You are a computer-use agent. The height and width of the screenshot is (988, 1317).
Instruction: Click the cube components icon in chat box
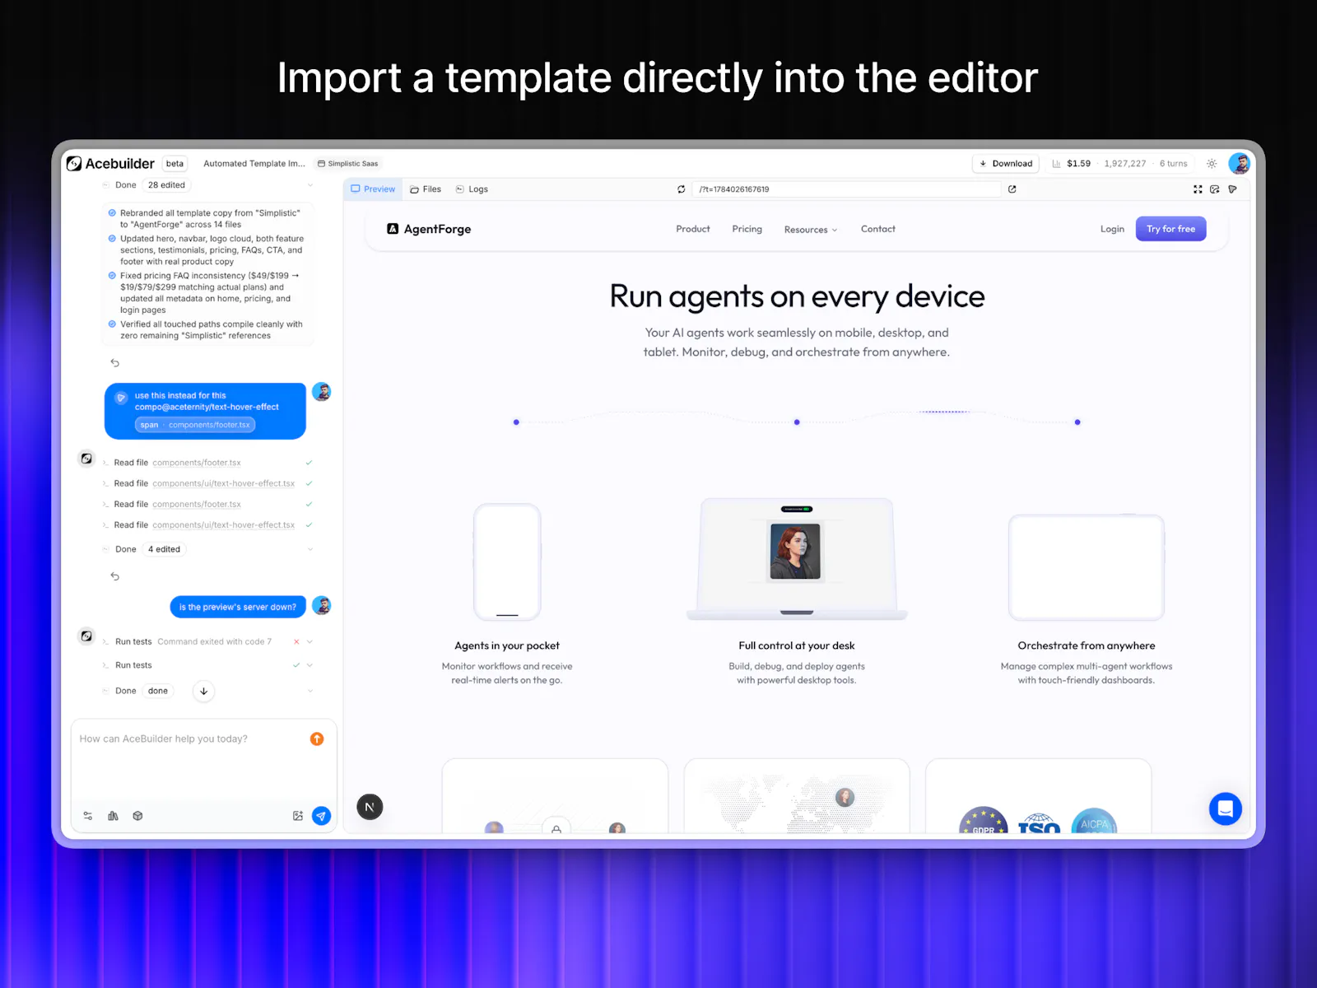pyautogui.click(x=137, y=816)
